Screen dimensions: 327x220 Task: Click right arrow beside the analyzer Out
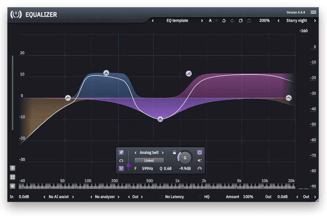(142, 197)
